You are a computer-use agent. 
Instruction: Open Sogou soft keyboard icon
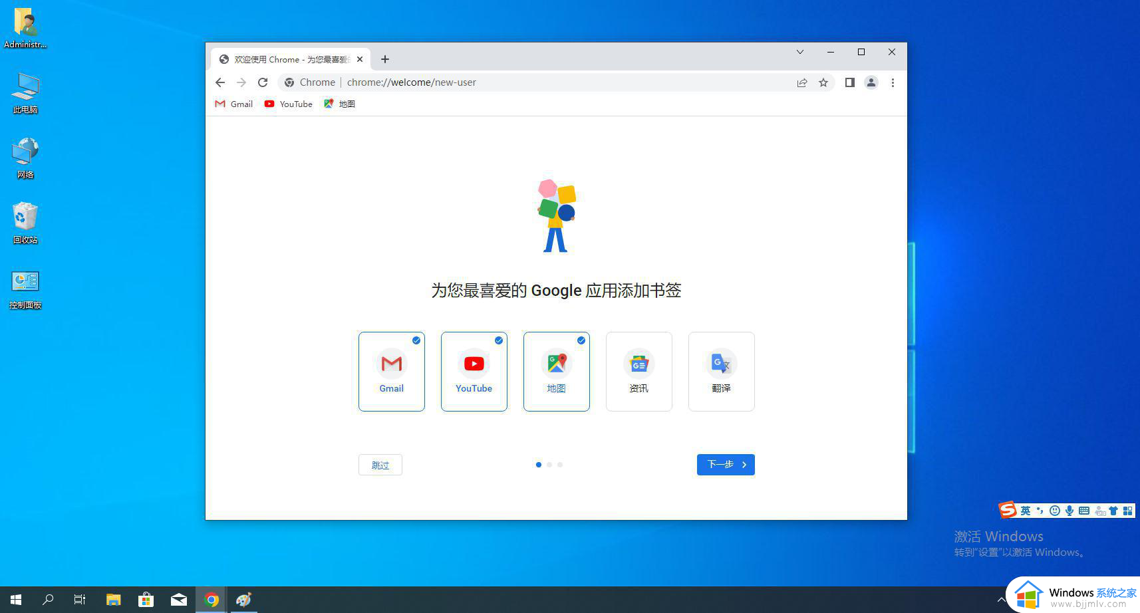pyautogui.click(x=1084, y=511)
